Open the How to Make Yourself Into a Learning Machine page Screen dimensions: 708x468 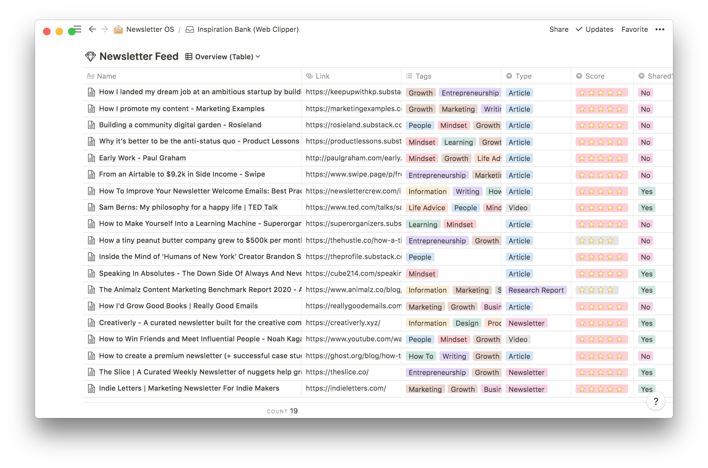(x=200, y=223)
